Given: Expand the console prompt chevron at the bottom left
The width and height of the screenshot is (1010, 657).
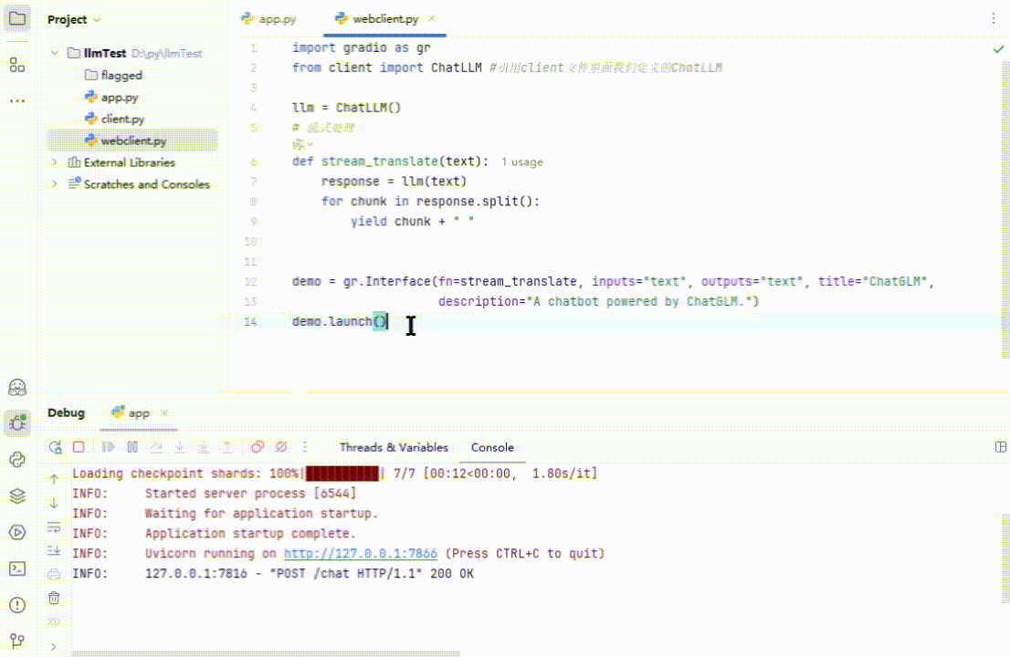Looking at the screenshot, I should (54, 647).
